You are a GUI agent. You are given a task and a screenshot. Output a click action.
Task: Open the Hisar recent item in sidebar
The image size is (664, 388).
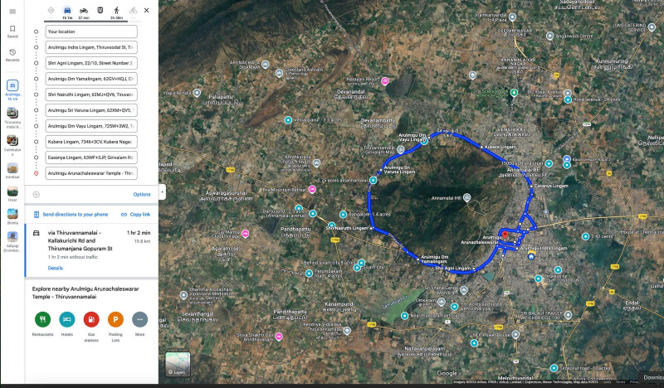point(12,193)
